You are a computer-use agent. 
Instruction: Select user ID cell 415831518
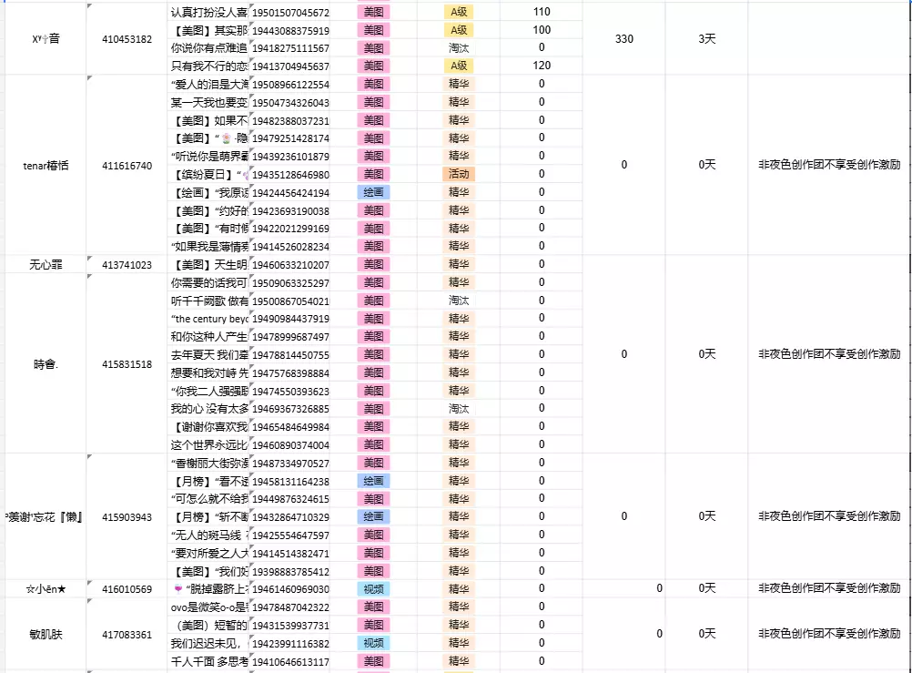[x=127, y=364]
